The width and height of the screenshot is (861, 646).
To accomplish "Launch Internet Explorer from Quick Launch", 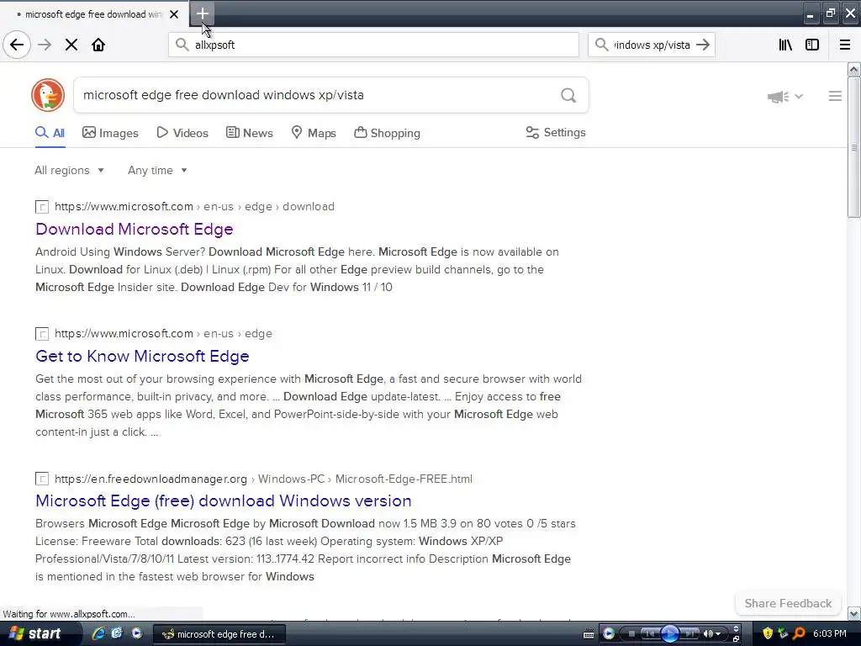I will click(x=98, y=633).
